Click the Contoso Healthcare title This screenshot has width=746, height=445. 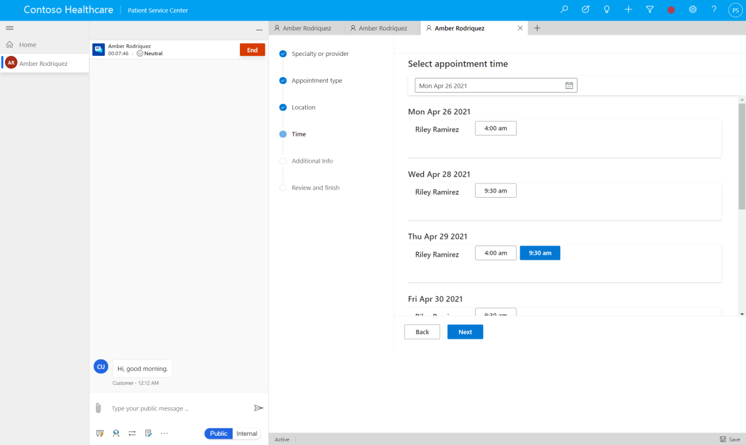tap(68, 10)
